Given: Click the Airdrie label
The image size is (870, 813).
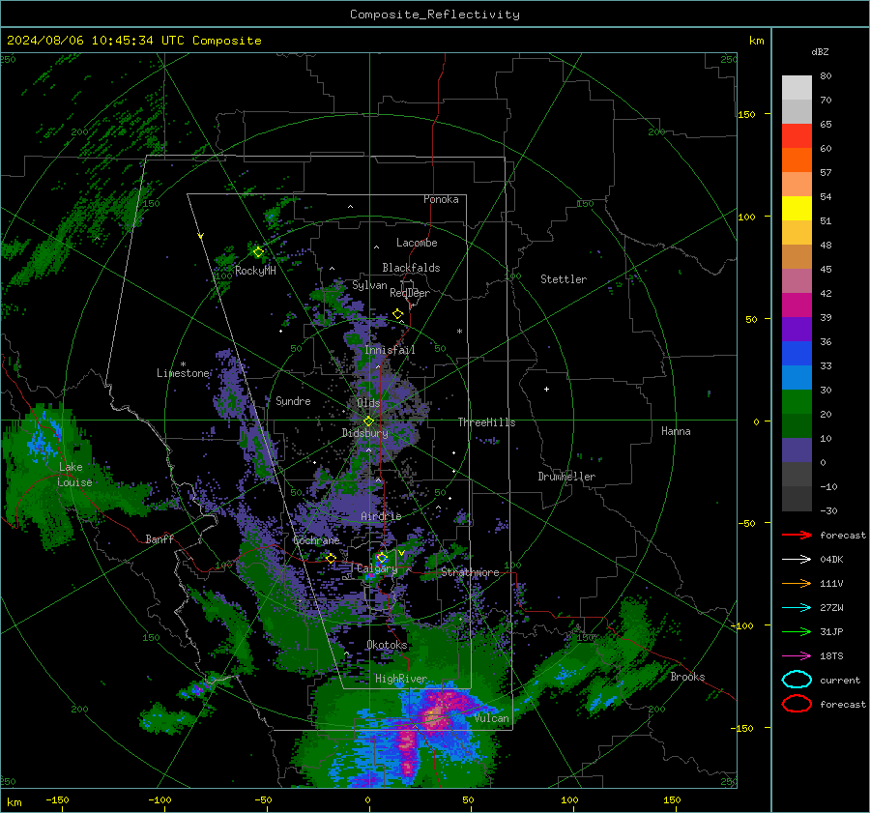Looking at the screenshot, I should (x=381, y=516).
